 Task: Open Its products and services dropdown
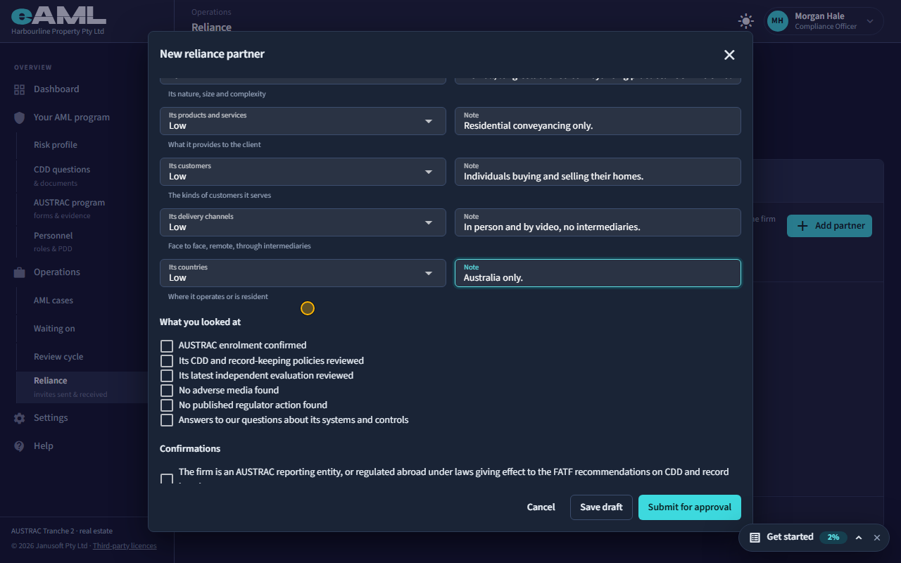coord(303,121)
